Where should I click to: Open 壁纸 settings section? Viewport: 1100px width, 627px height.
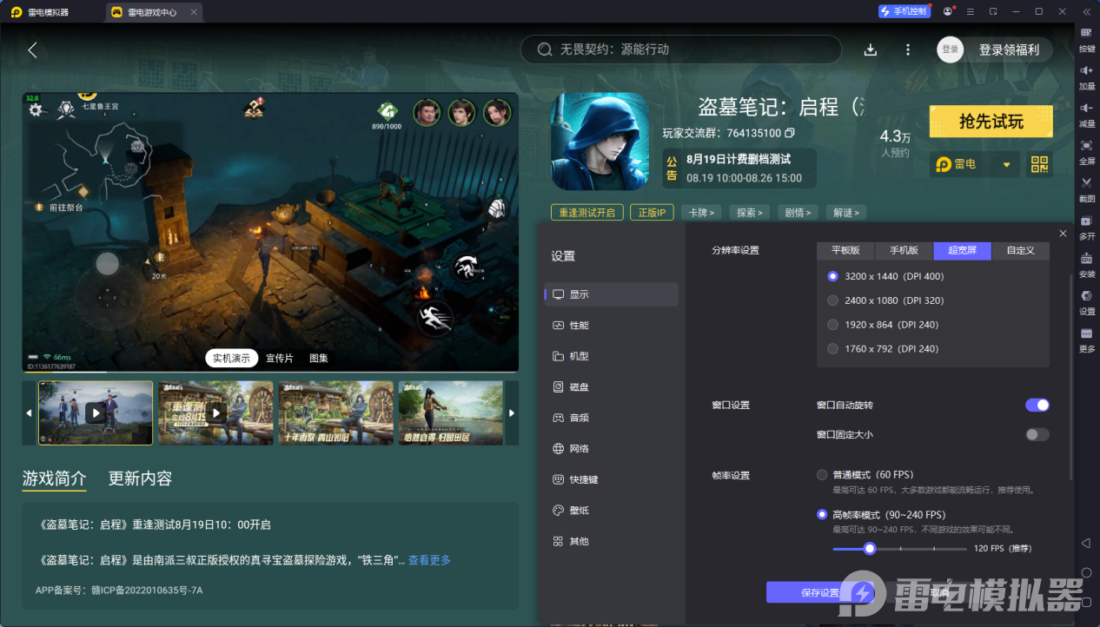pyautogui.click(x=611, y=510)
